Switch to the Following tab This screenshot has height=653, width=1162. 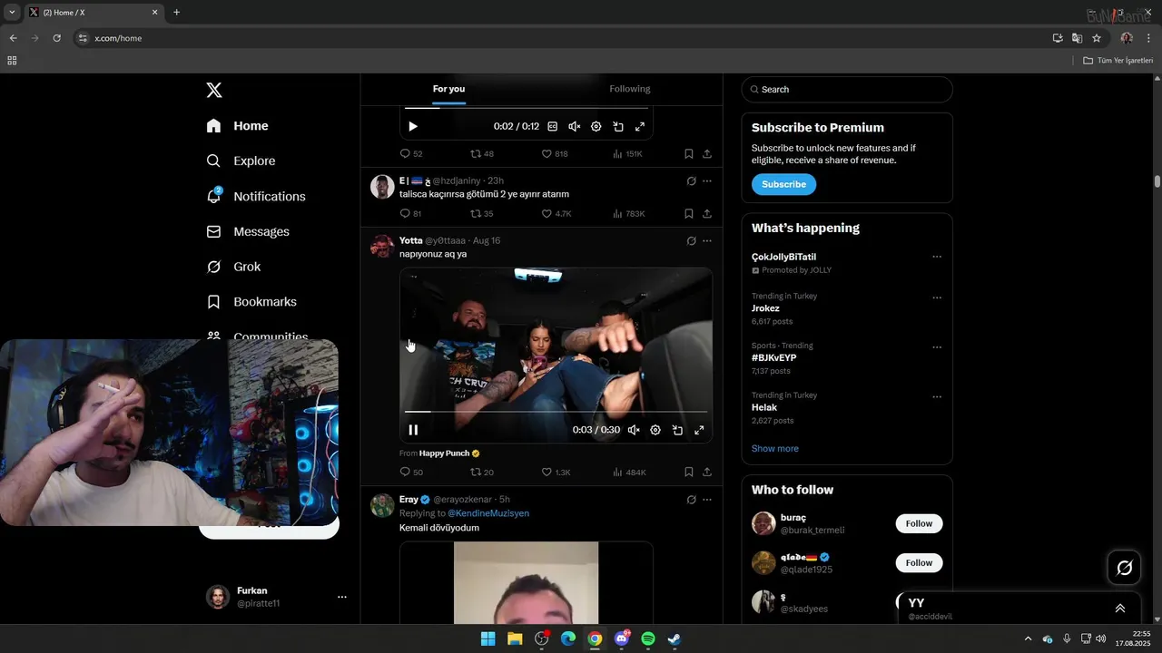[629, 89]
